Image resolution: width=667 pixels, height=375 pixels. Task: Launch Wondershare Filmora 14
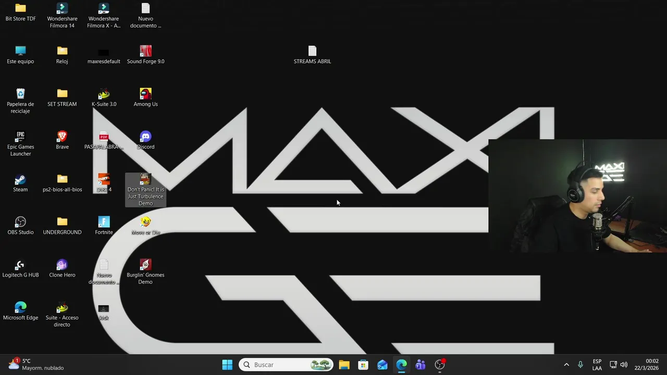tap(62, 16)
